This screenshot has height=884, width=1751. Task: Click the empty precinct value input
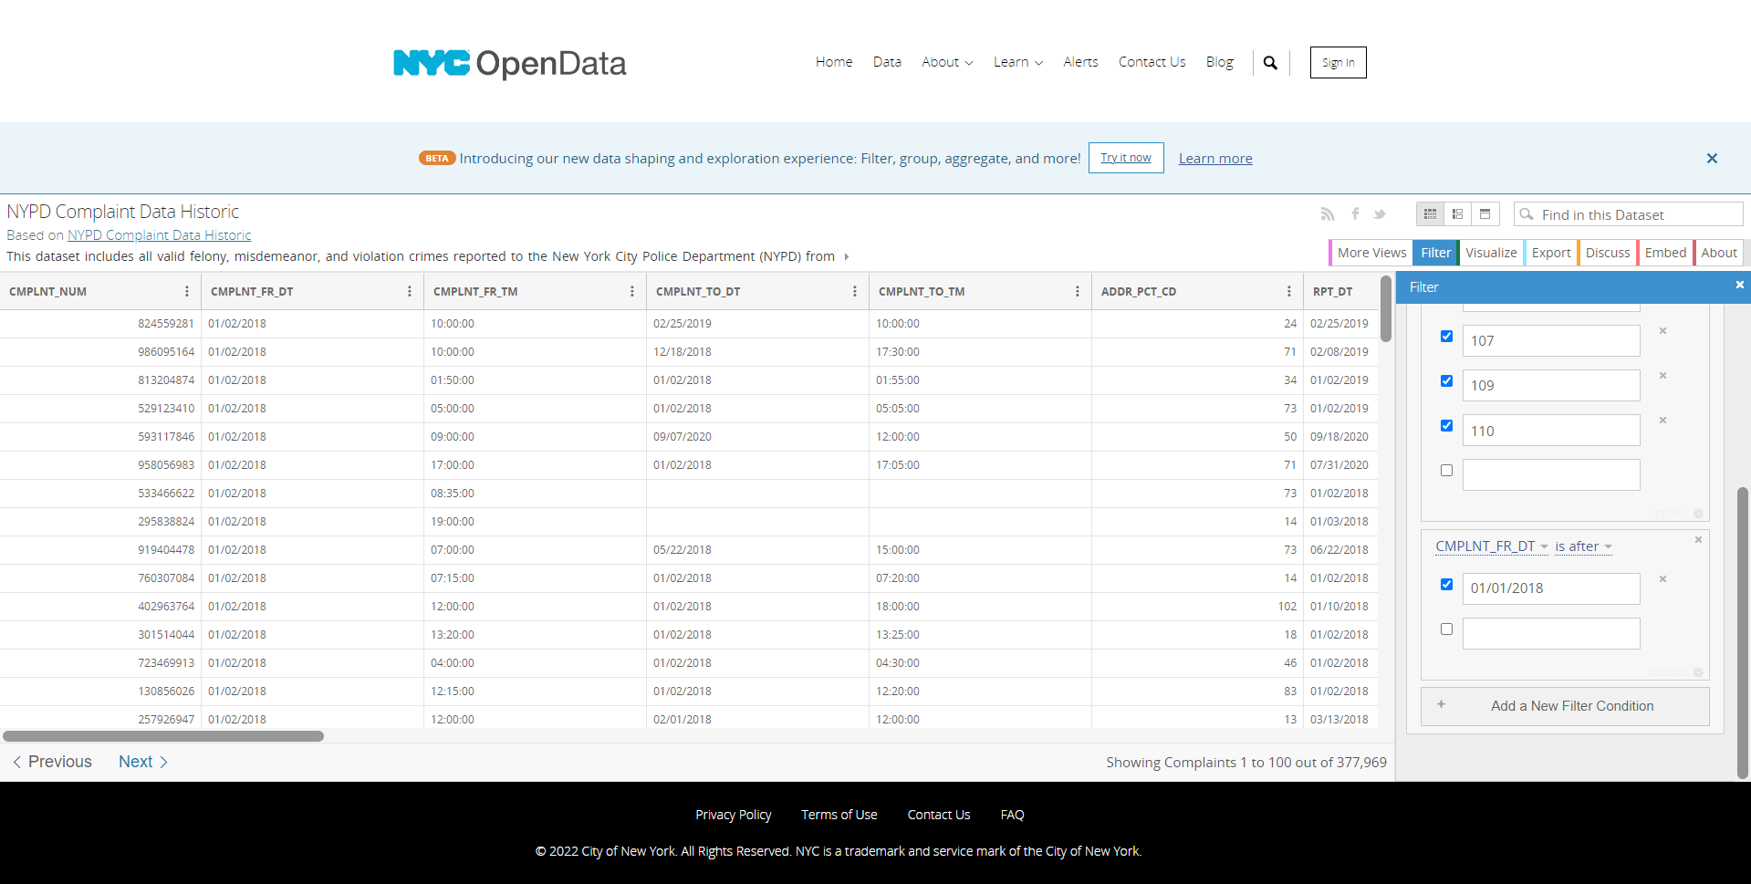coord(1550,474)
